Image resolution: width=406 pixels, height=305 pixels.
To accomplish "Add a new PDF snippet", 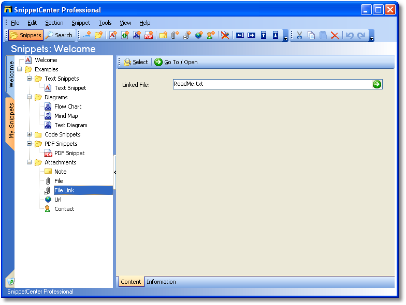I will pos(149,35).
